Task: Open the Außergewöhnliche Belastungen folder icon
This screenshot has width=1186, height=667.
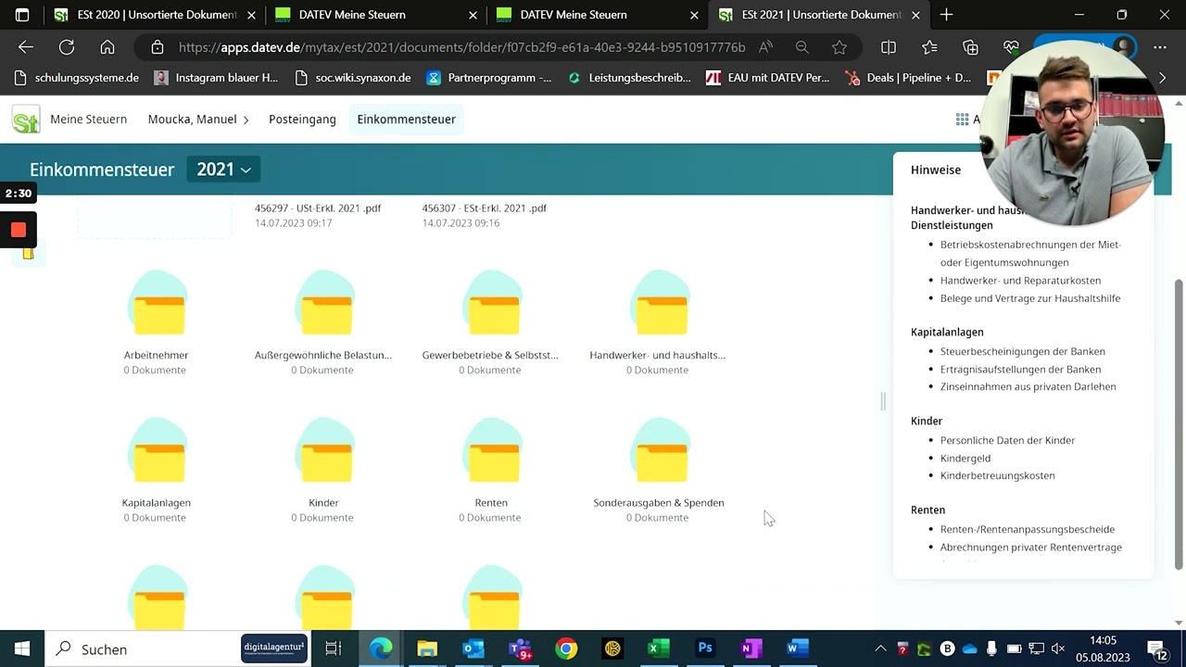Action: click(x=325, y=303)
